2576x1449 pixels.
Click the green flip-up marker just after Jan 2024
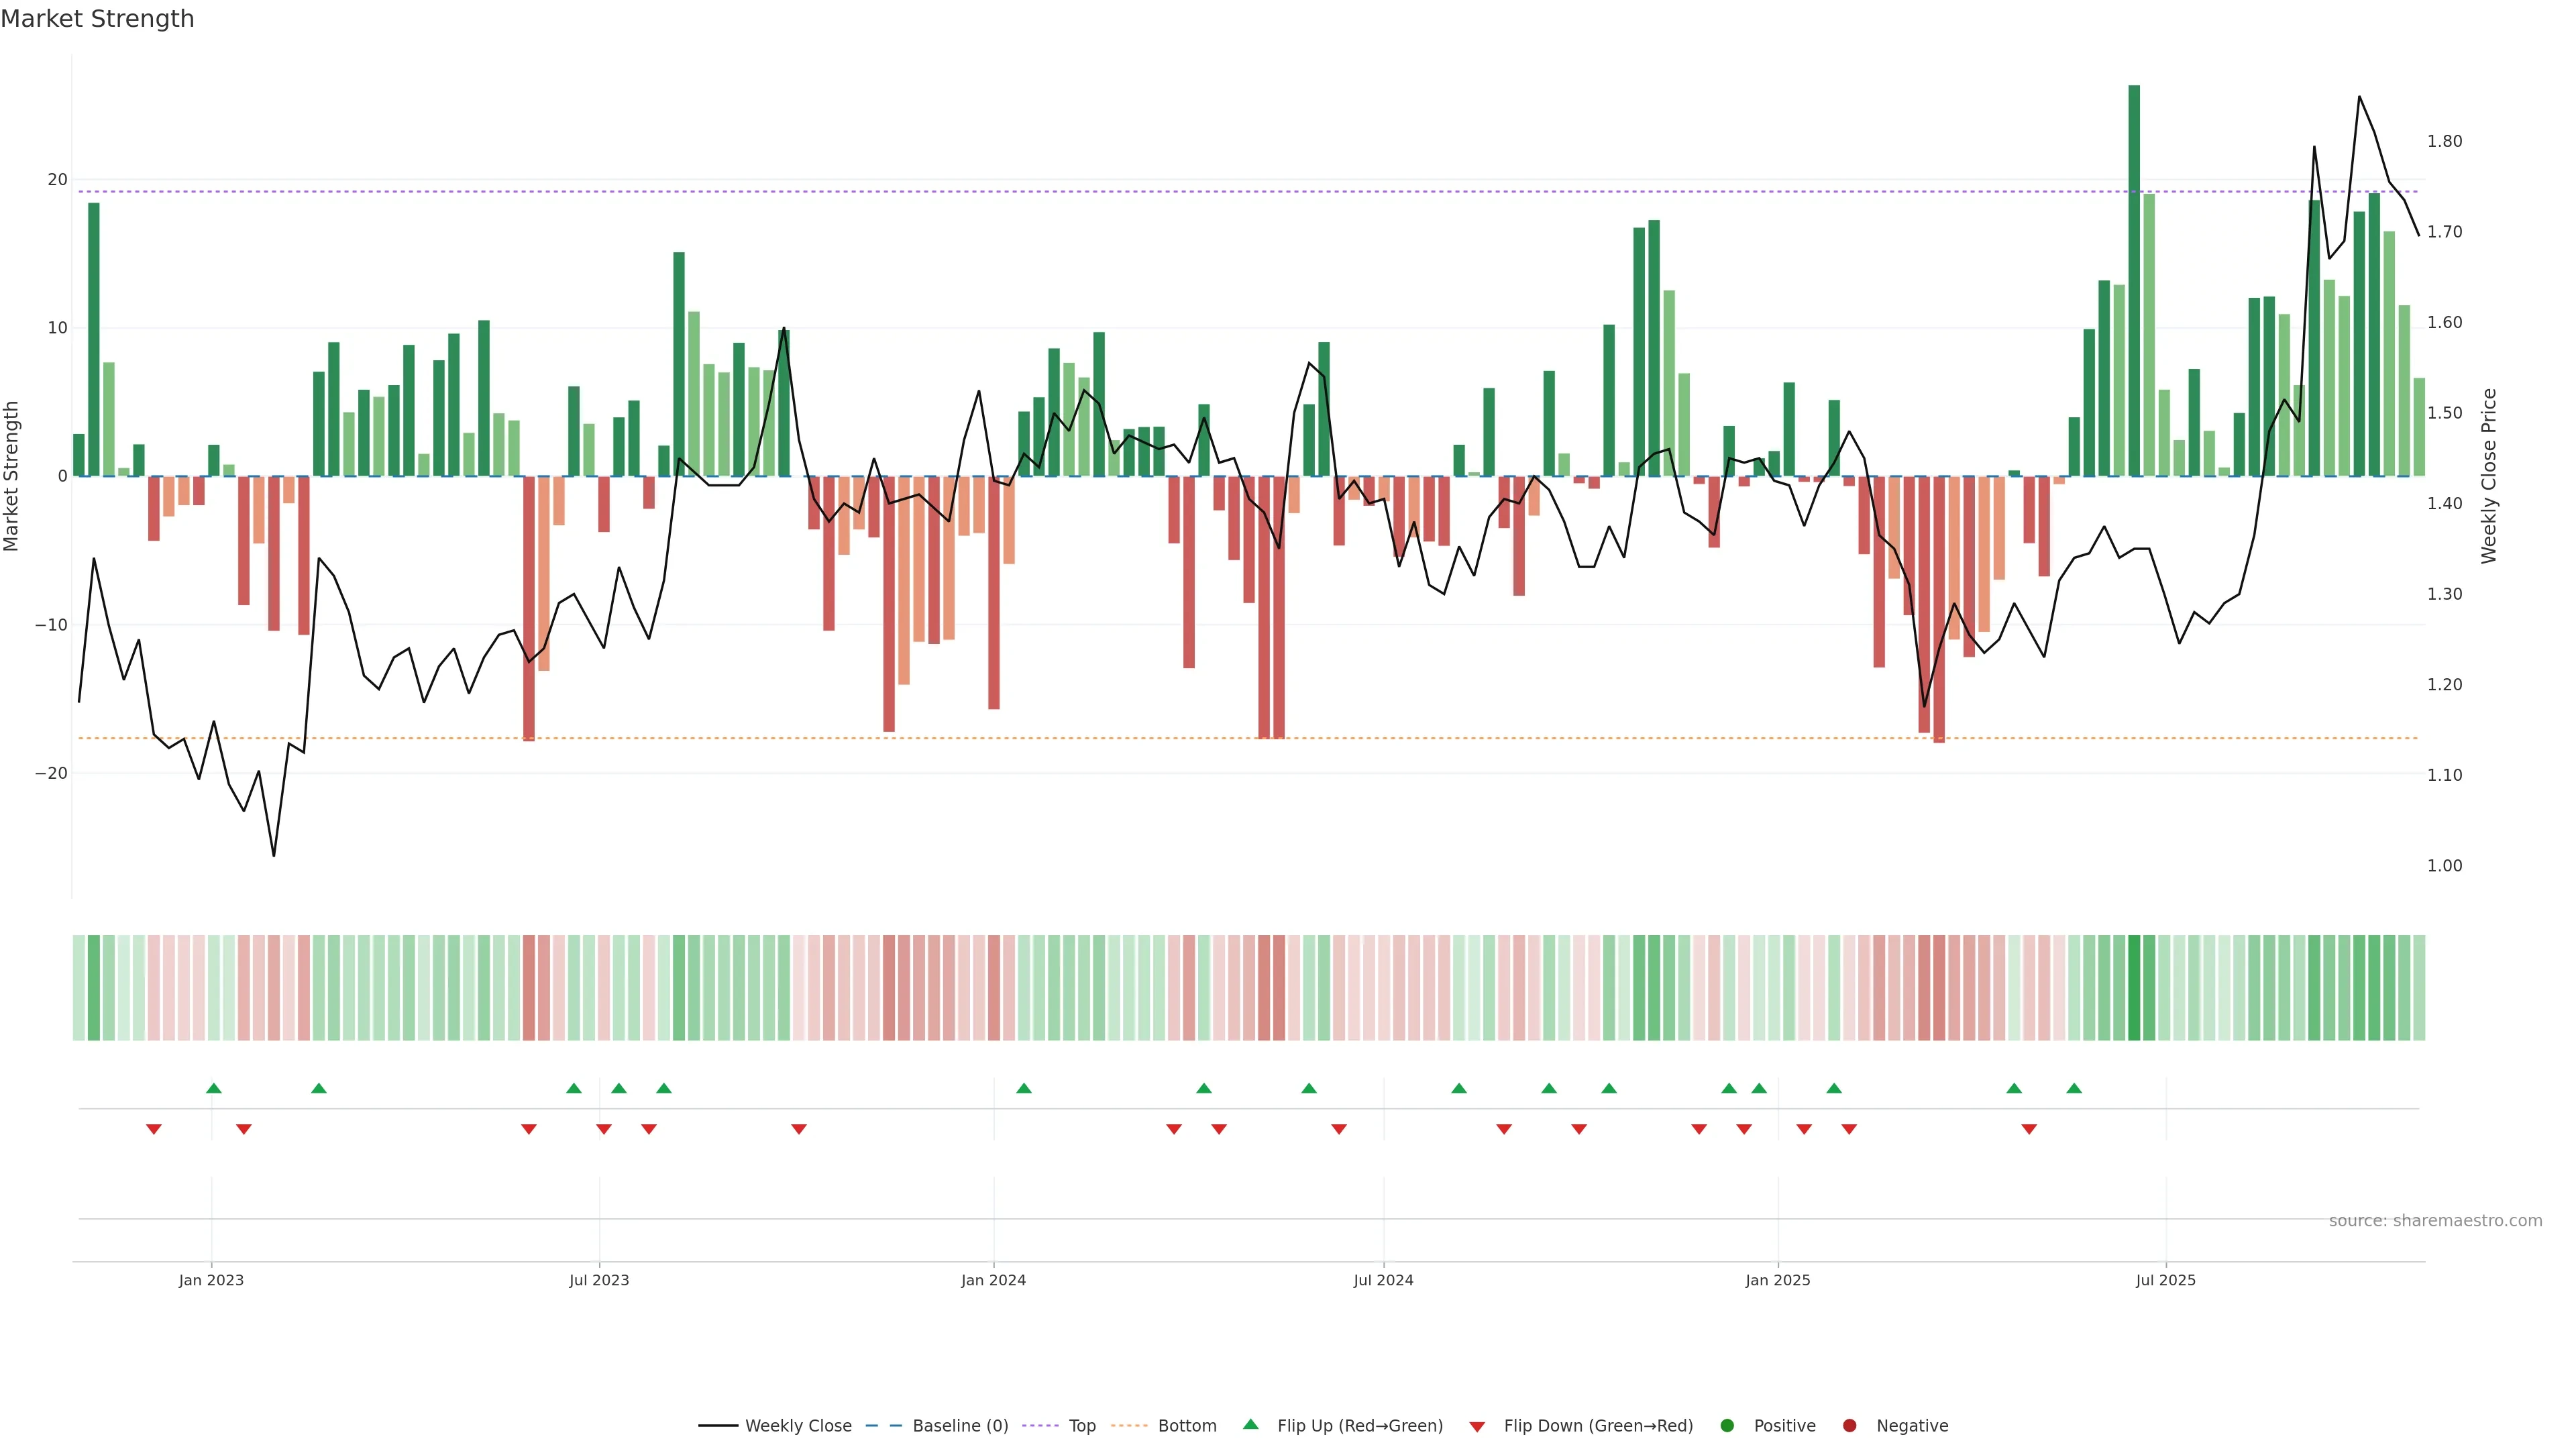[x=1024, y=1088]
